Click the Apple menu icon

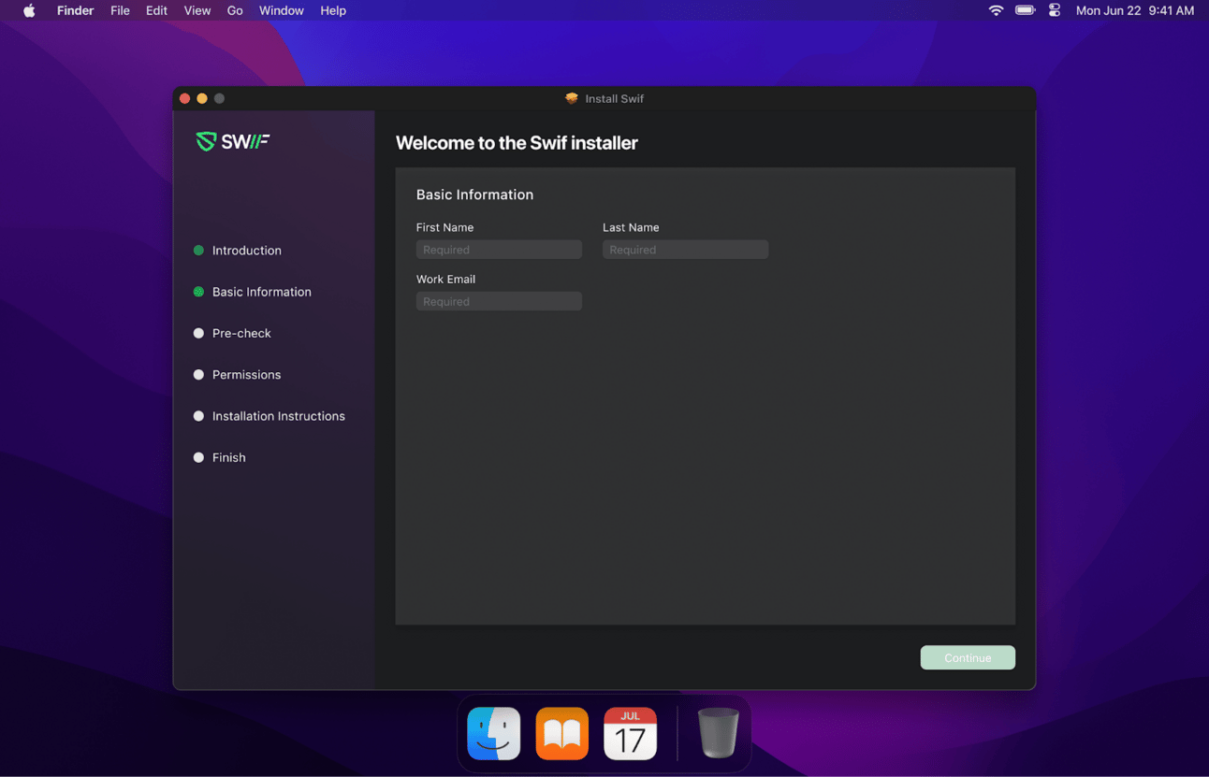pos(29,10)
